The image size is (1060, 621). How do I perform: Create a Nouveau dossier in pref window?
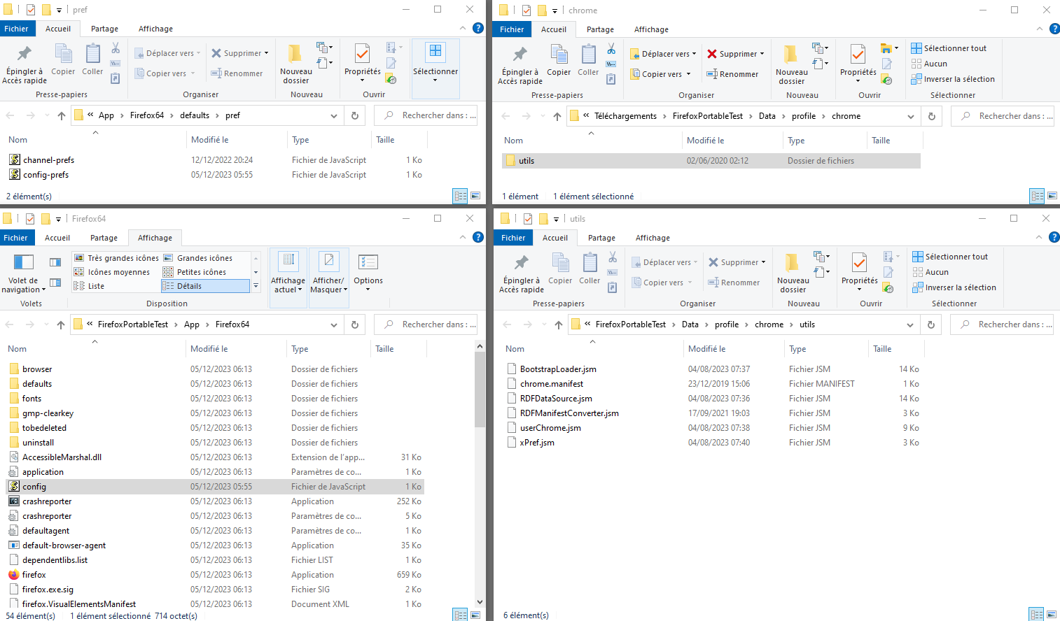click(x=296, y=64)
